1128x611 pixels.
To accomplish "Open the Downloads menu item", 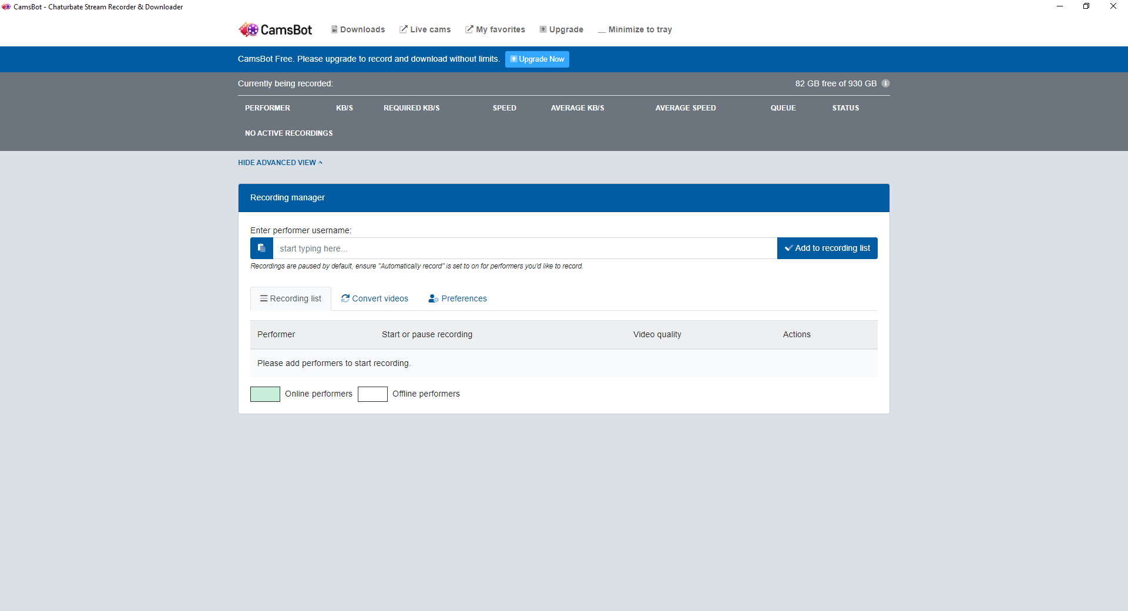I will tap(358, 29).
